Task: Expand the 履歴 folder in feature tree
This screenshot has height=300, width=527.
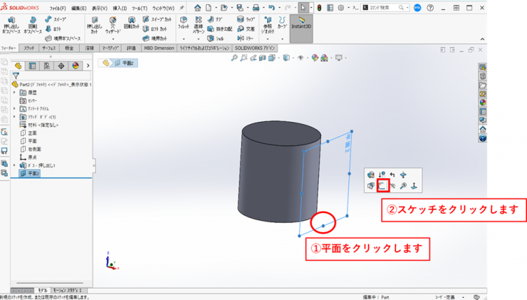Action: [15, 93]
